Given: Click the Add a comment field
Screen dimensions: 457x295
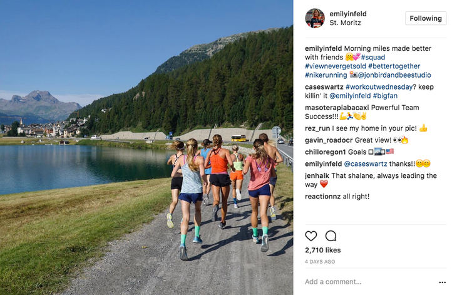Looking at the screenshot, I should pos(370,282).
